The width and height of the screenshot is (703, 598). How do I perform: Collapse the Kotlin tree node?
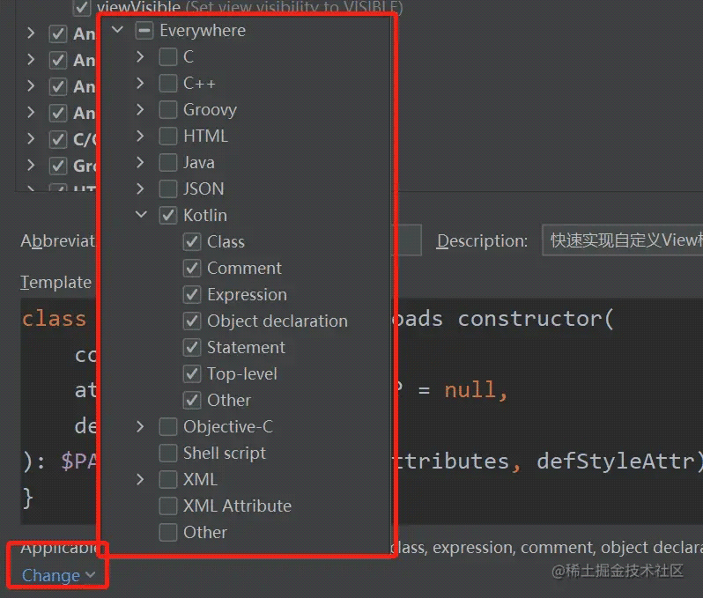[141, 215]
